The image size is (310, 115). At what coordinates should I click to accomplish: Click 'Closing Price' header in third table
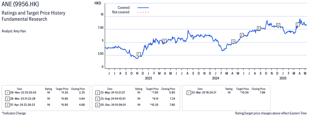(258, 89)
